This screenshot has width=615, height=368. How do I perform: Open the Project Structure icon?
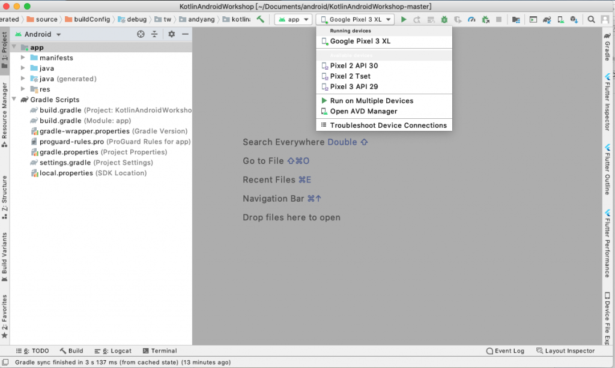point(516,19)
